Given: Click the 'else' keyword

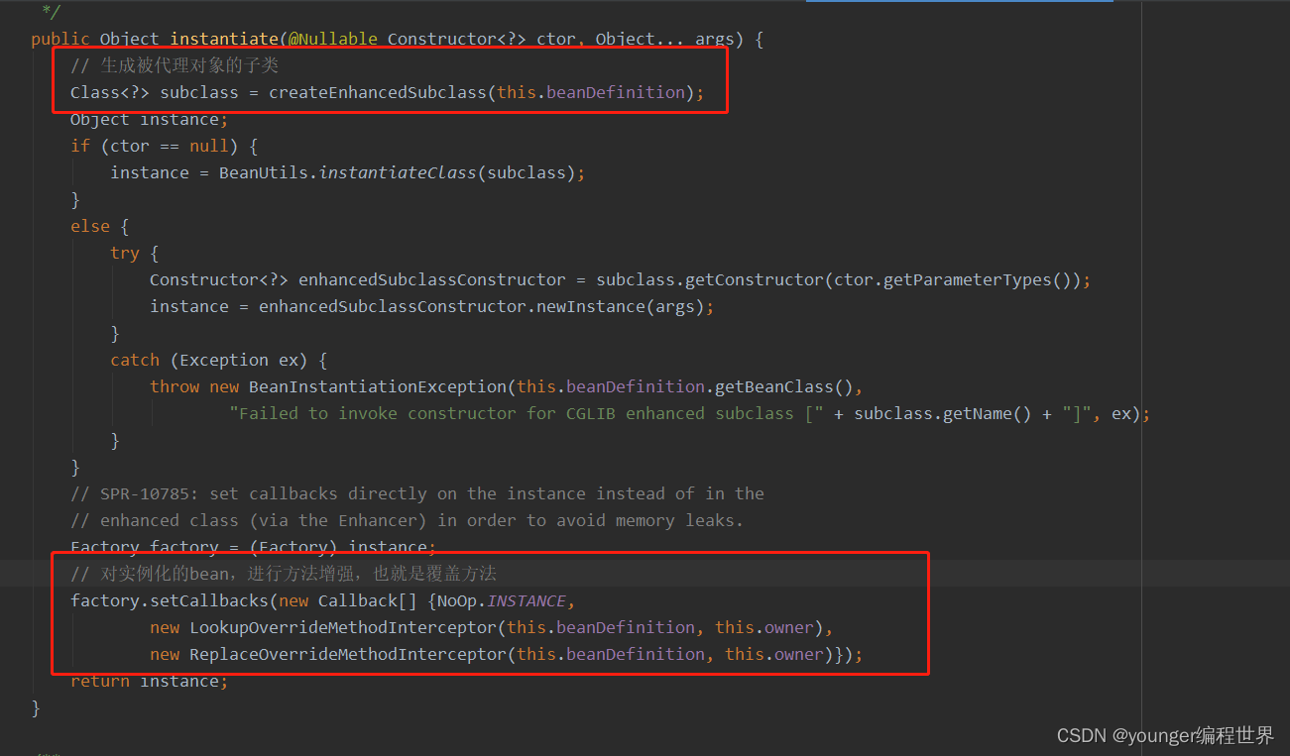Looking at the screenshot, I should (x=90, y=226).
